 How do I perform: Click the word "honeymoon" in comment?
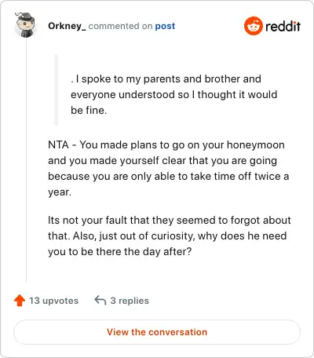tap(256, 144)
